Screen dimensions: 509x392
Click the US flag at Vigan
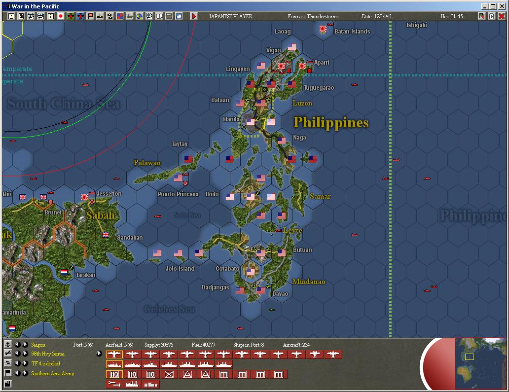coord(292,47)
